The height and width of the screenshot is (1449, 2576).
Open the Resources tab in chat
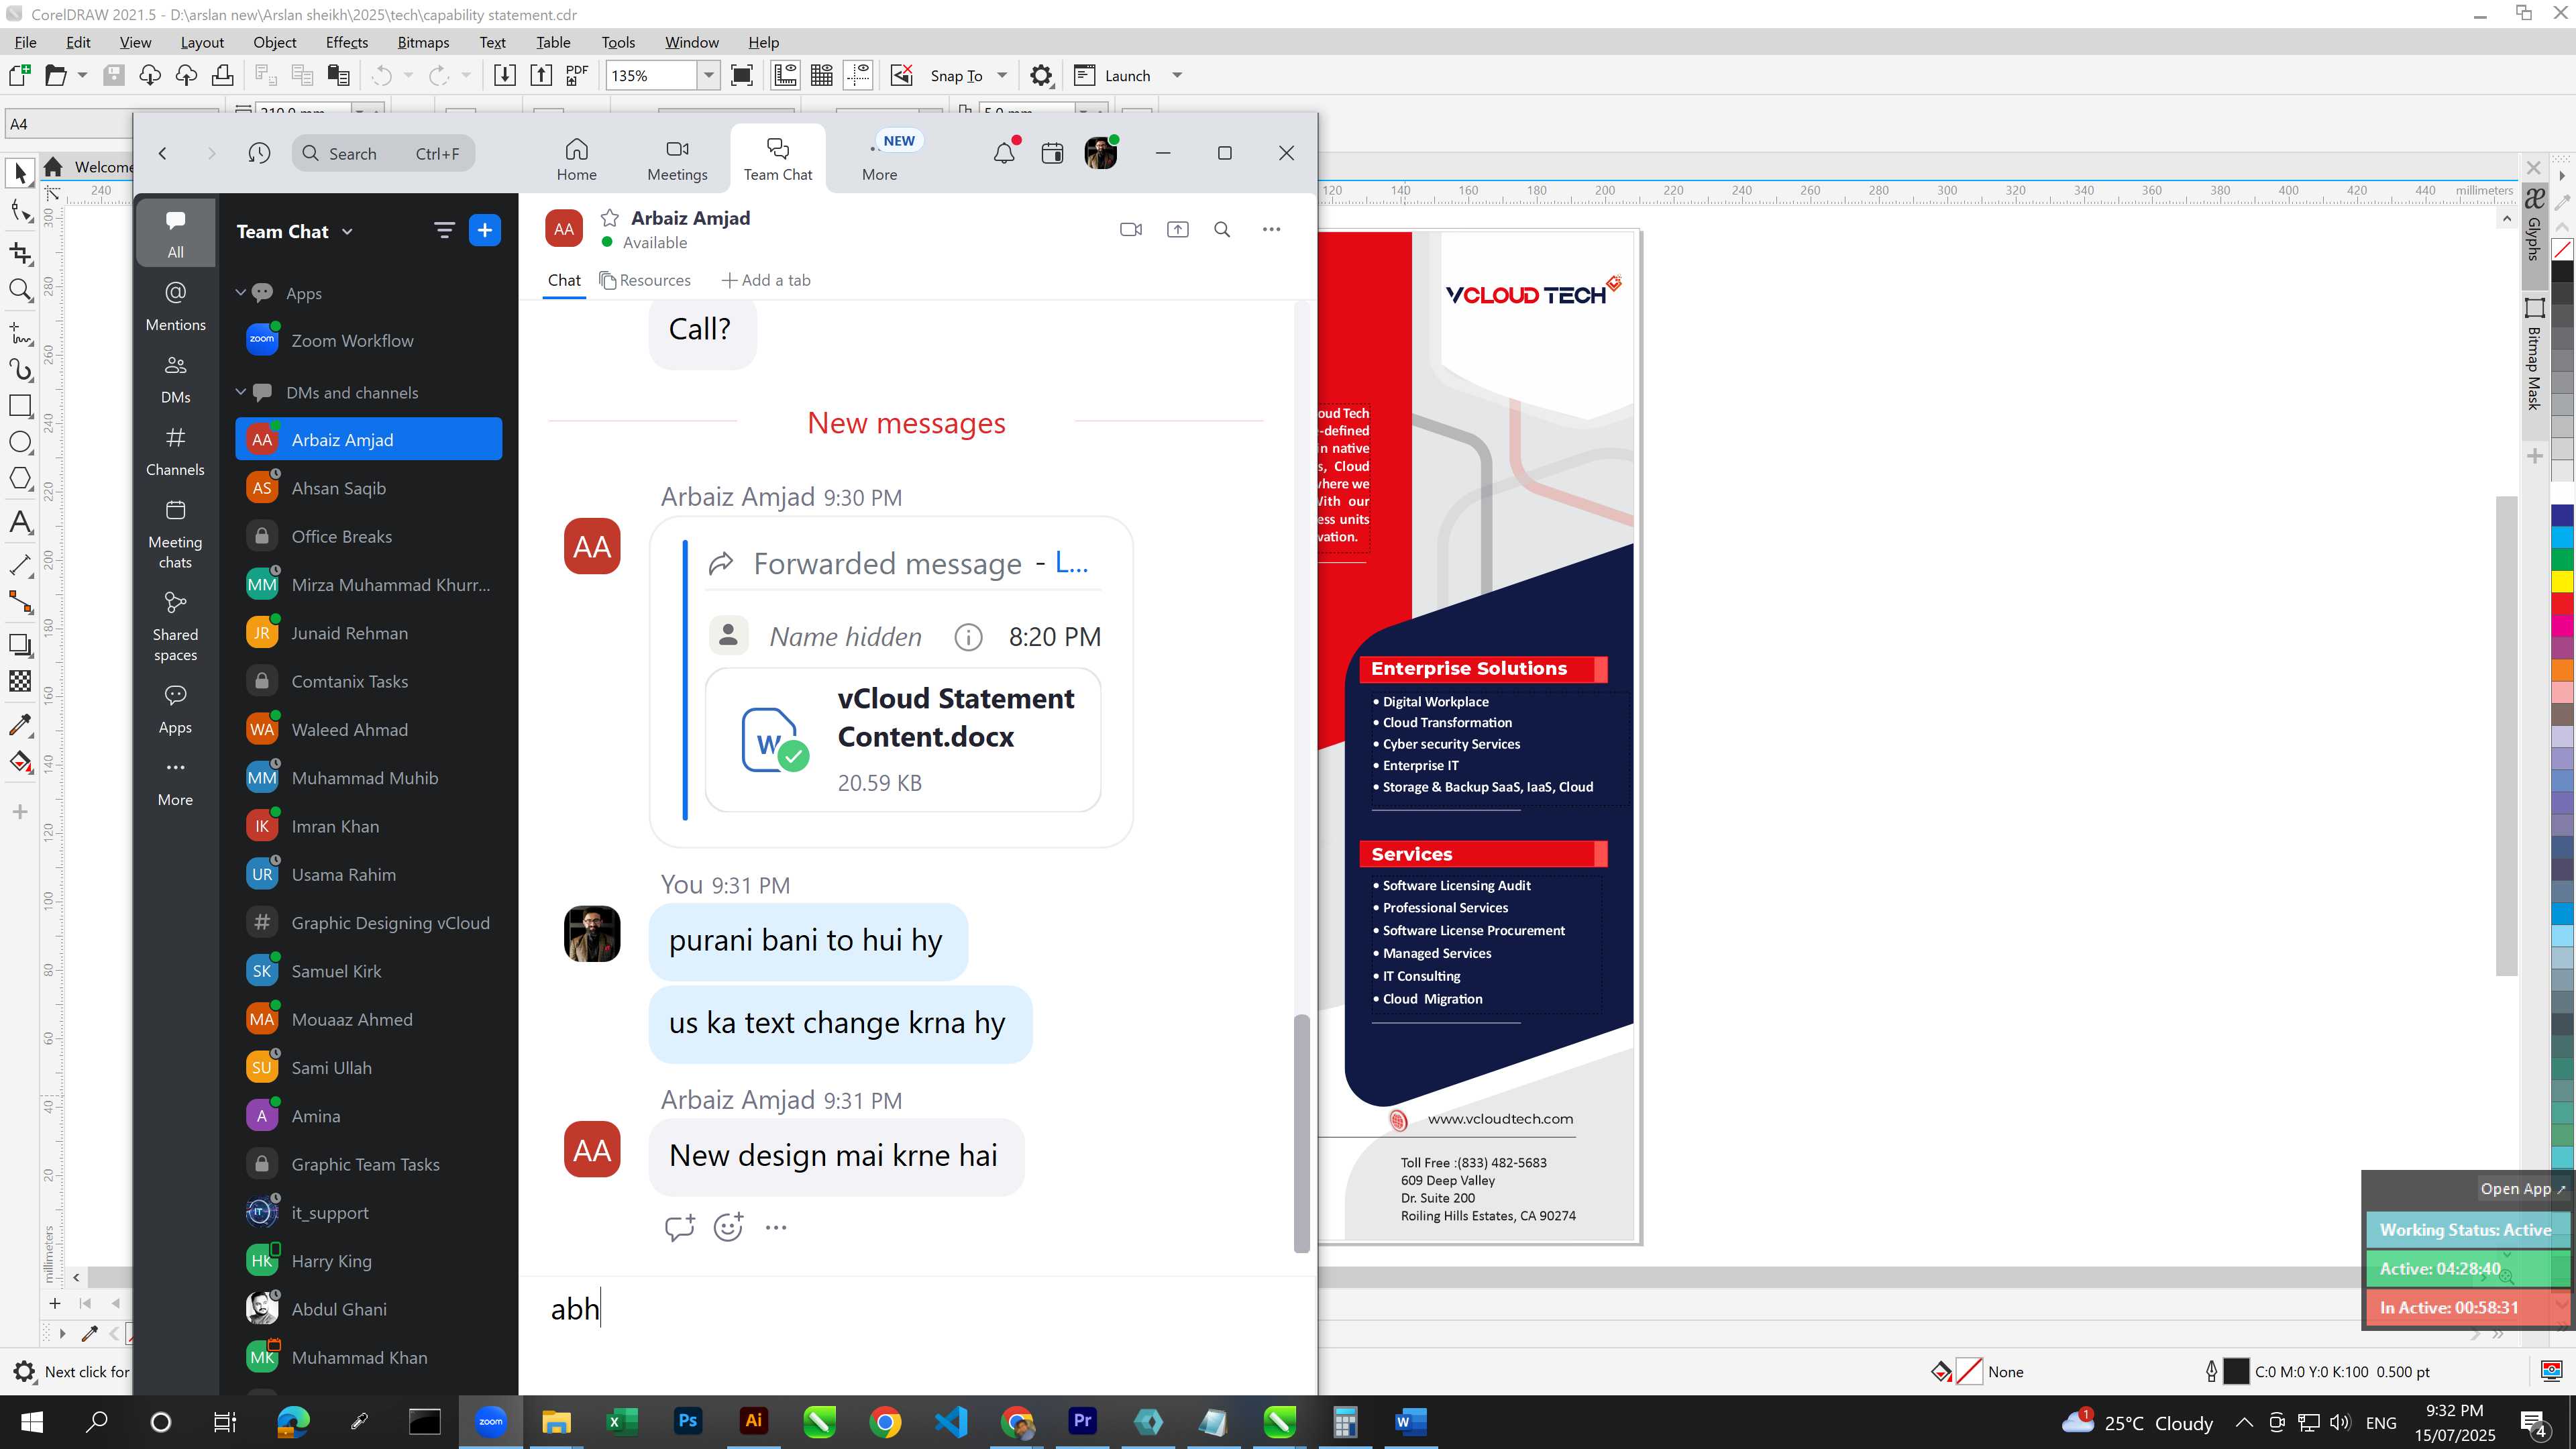click(645, 280)
